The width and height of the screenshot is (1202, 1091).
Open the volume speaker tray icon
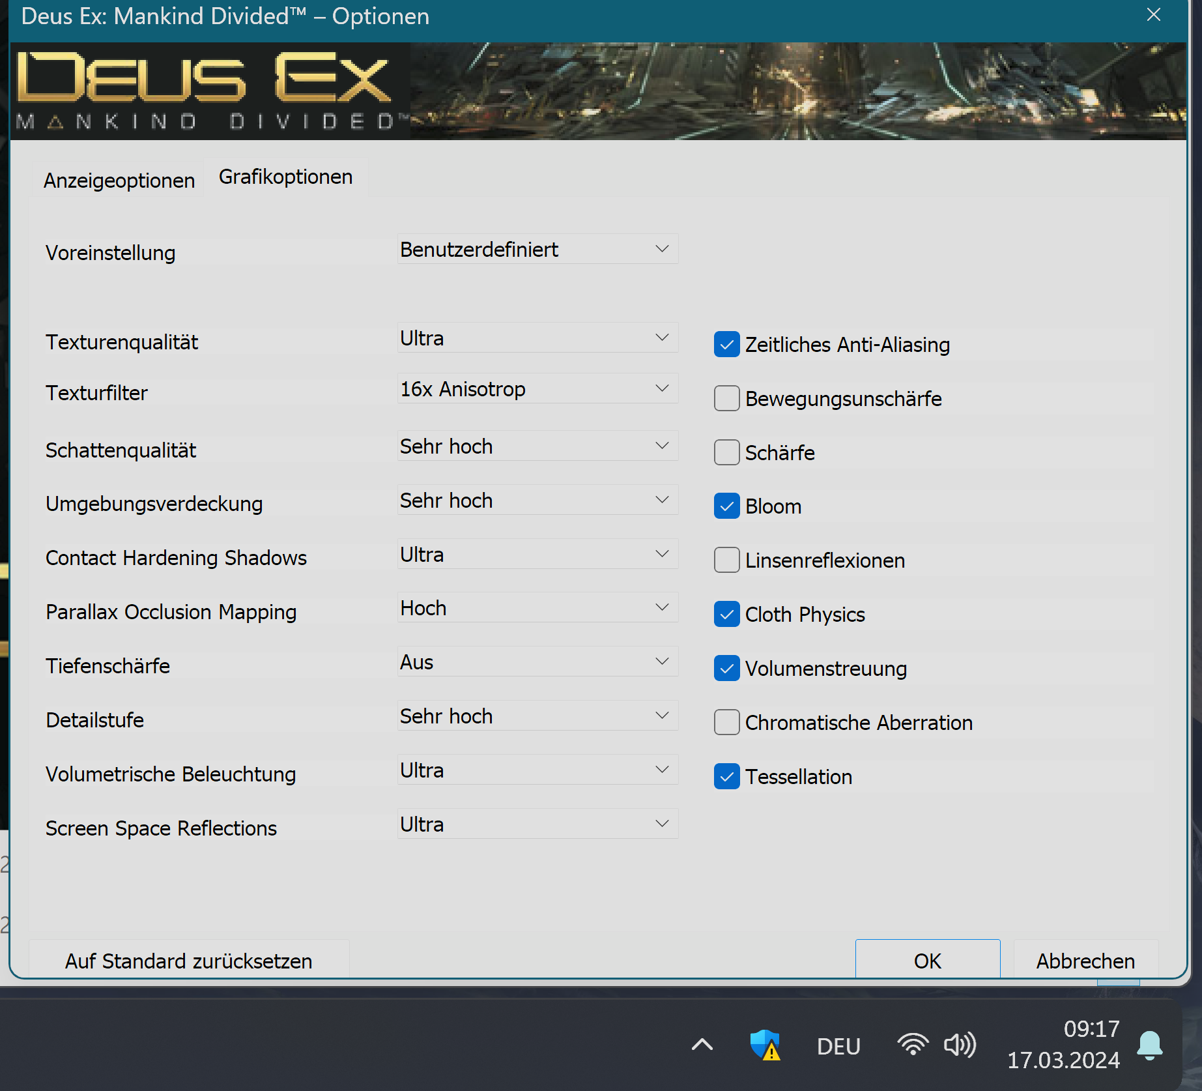960,1044
